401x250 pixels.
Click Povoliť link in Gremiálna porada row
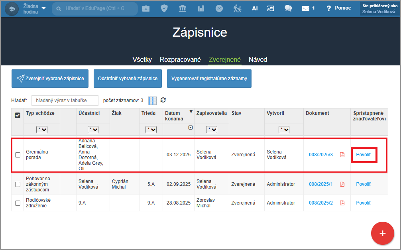(364, 155)
